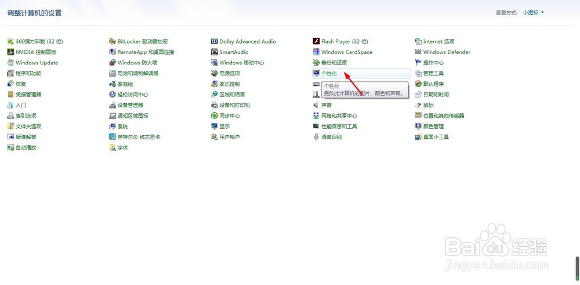Click the NVIDIA 控制面板 icon
The height and width of the screenshot is (285, 580).
[10, 52]
